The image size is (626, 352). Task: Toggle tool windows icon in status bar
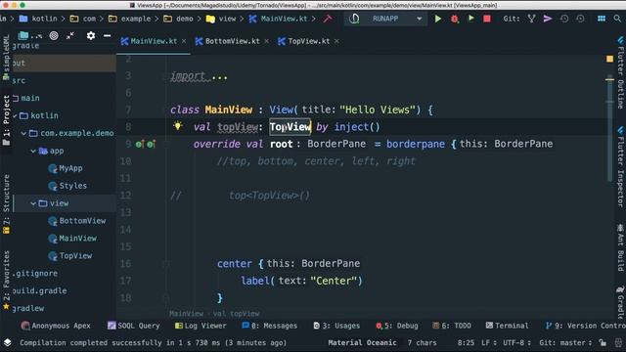pyautogui.click(x=7, y=342)
